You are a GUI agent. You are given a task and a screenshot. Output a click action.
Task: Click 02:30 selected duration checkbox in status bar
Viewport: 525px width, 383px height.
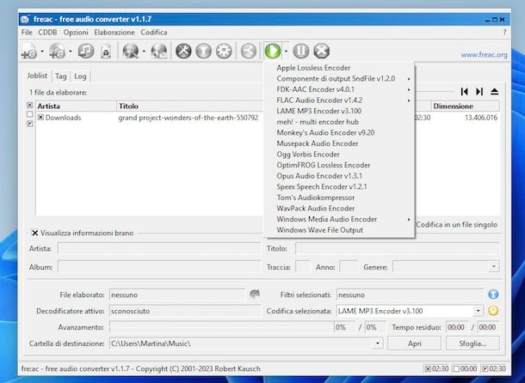click(x=428, y=369)
